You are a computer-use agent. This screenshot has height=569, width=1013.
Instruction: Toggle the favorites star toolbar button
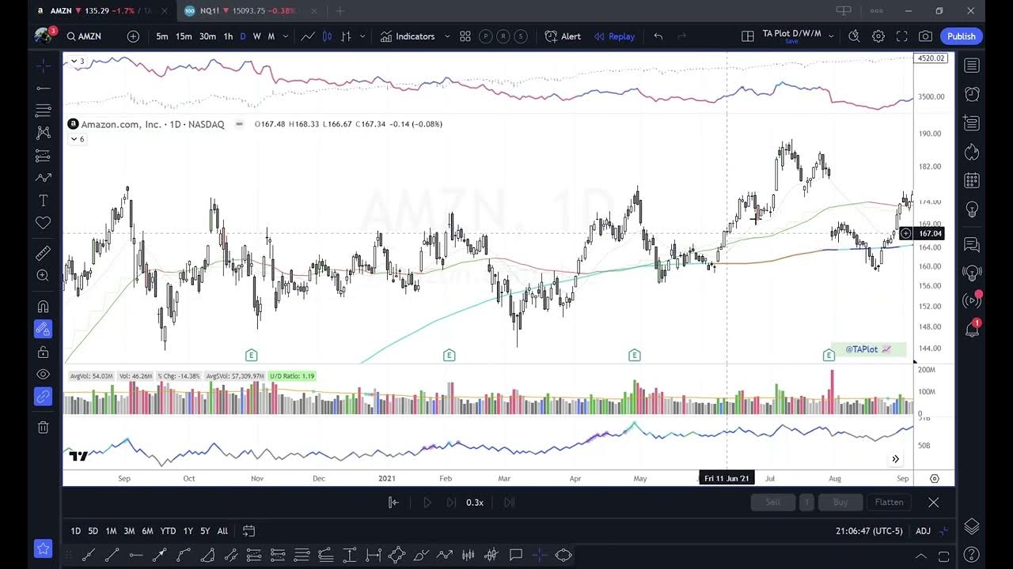click(43, 548)
